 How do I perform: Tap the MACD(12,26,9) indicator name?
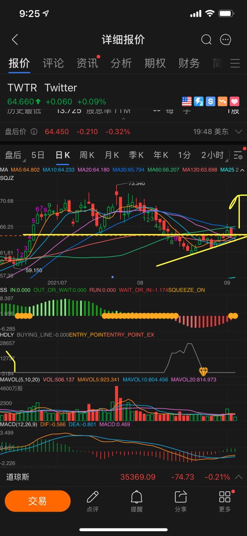coord(19,424)
